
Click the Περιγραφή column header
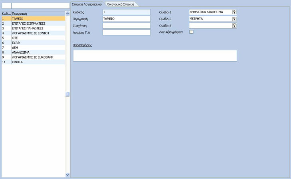point(38,14)
